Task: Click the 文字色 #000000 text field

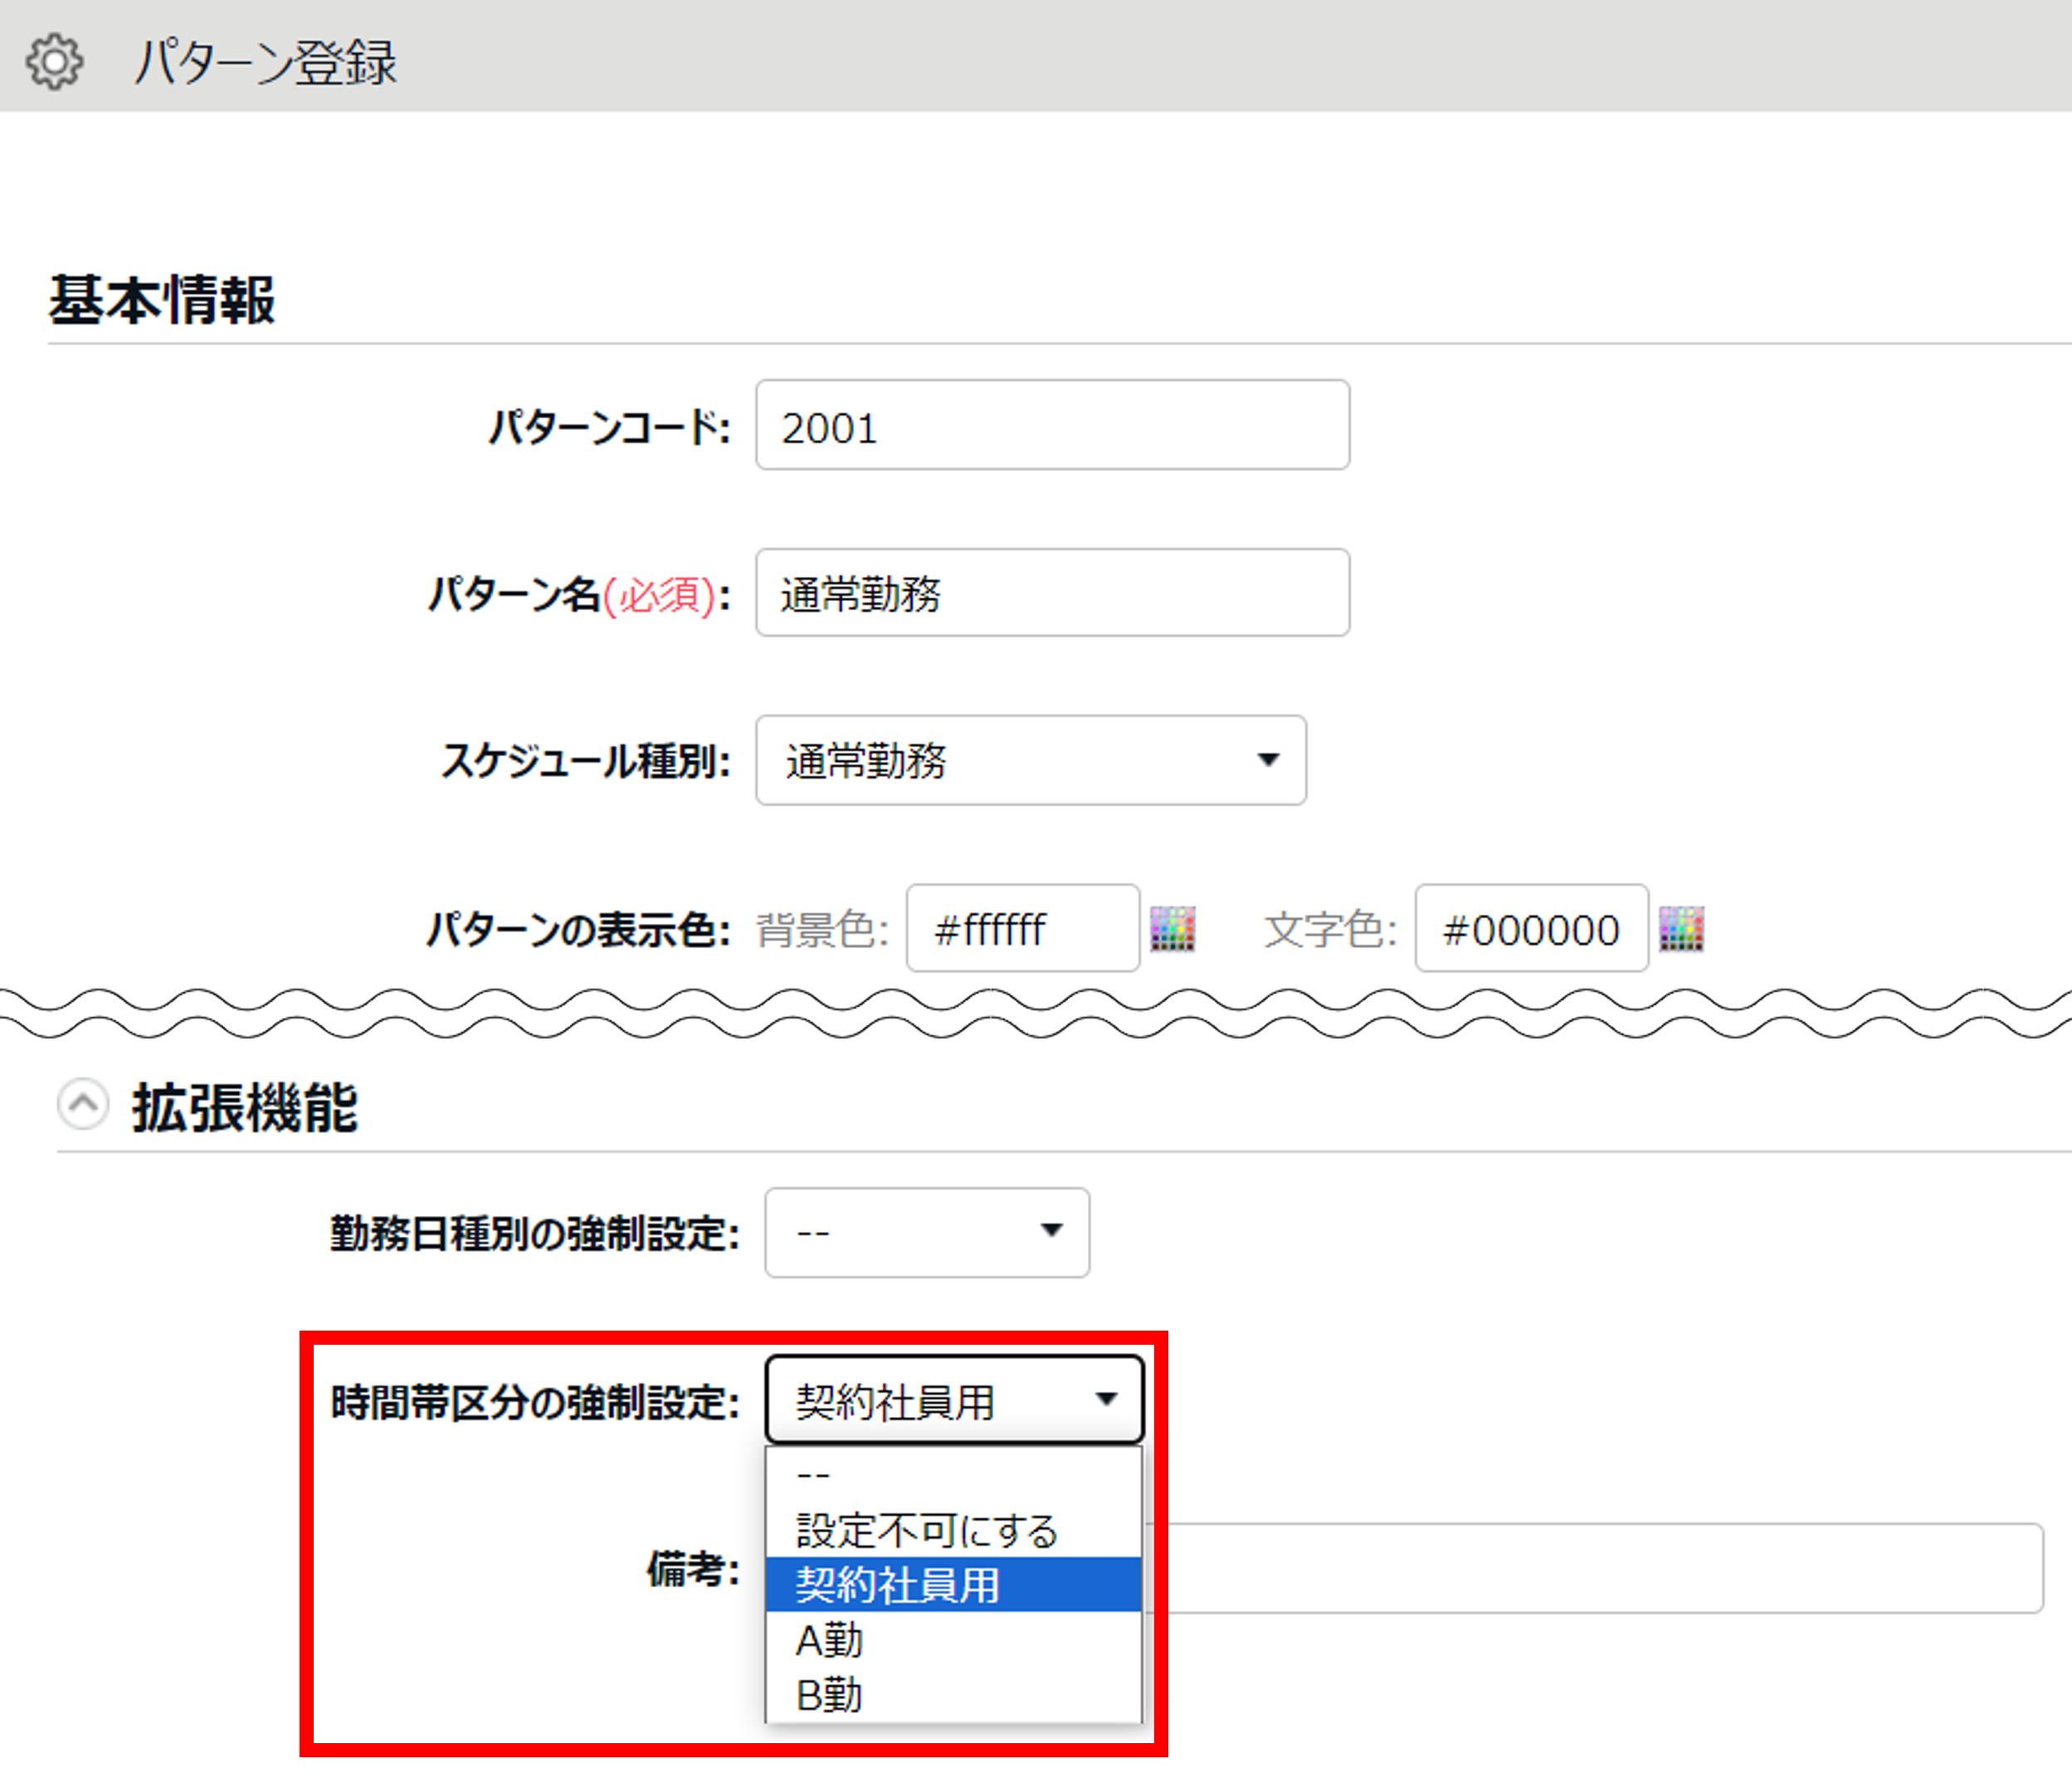Action: (x=1530, y=929)
